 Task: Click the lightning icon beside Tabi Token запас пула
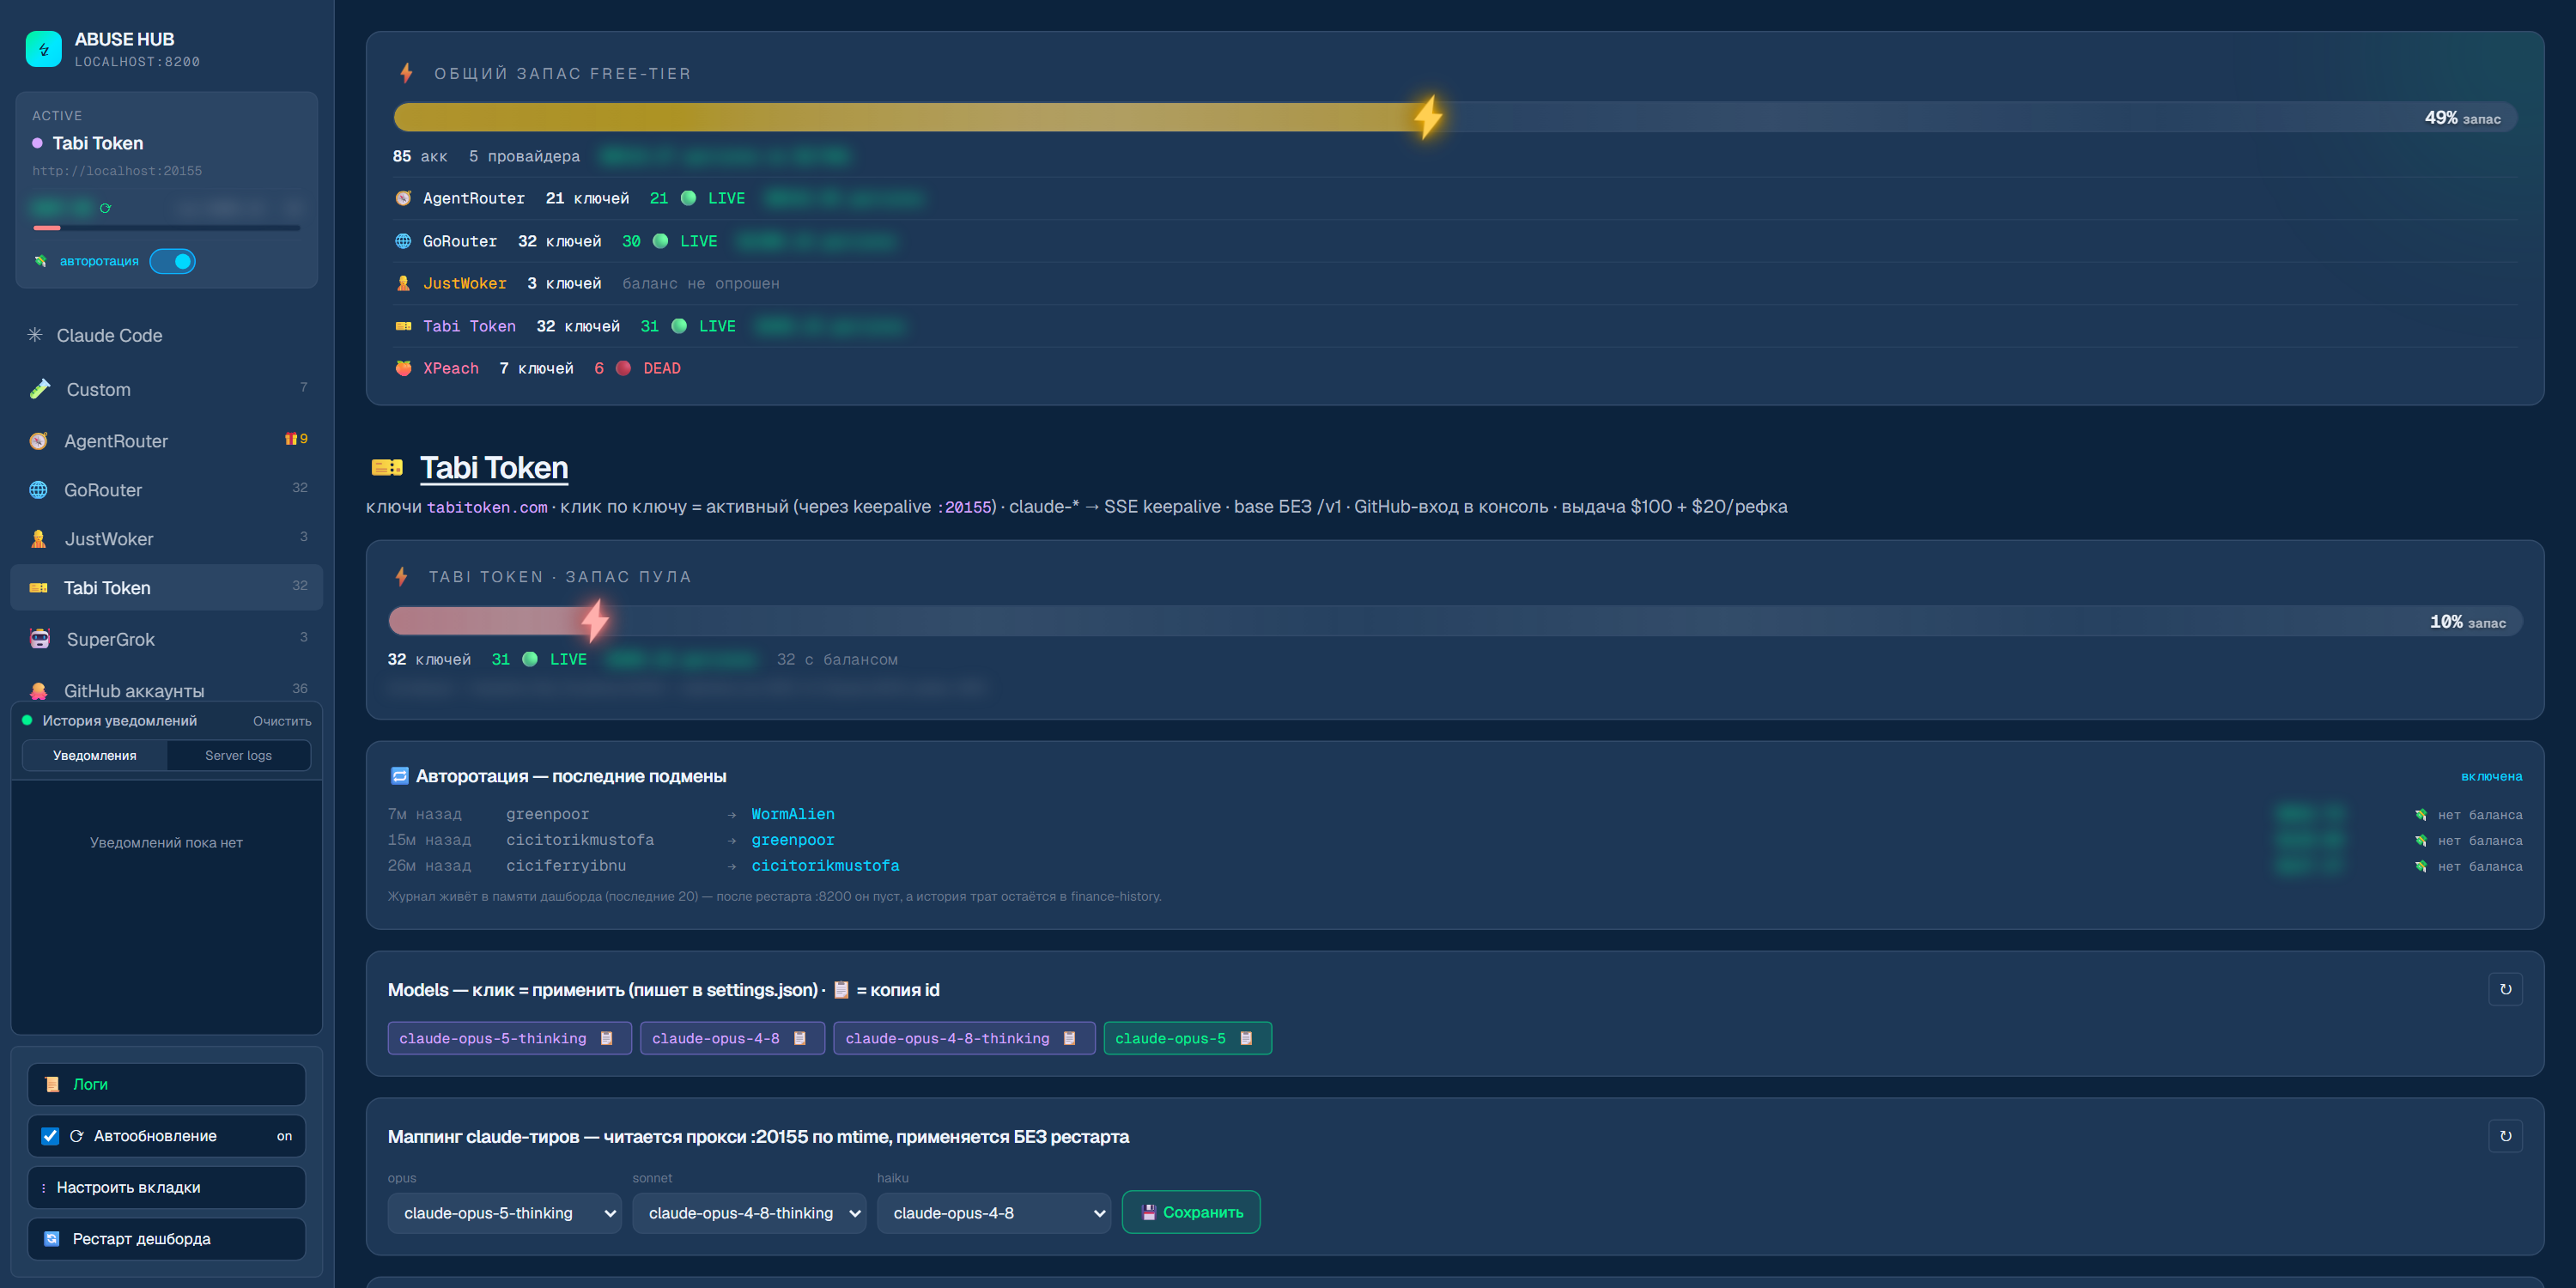click(401, 576)
